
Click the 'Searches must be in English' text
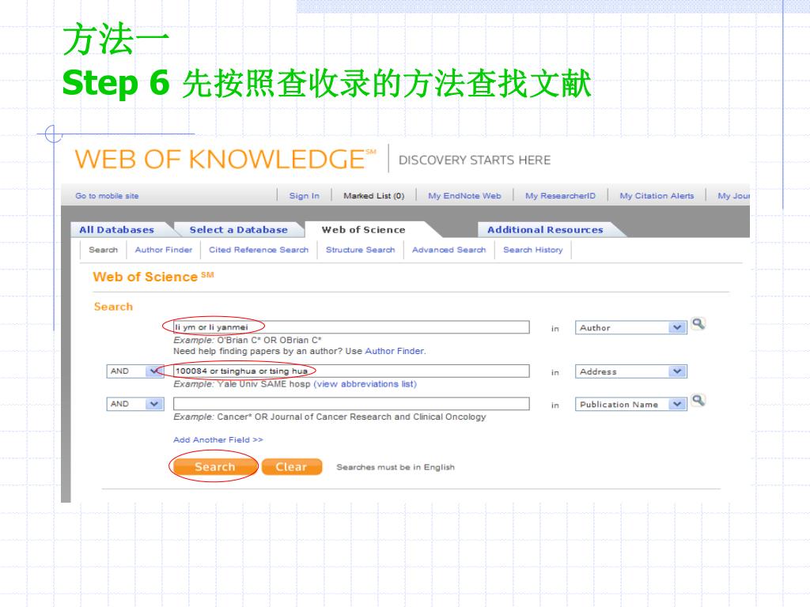coord(396,467)
